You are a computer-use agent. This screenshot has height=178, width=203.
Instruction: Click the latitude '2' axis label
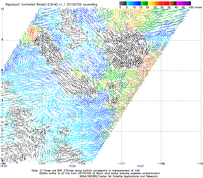click(x=2, y=130)
